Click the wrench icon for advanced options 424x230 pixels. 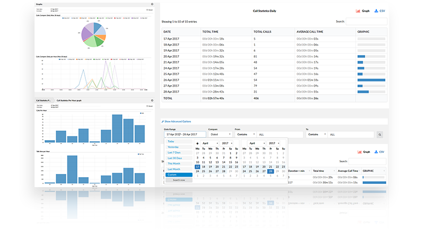click(163, 122)
